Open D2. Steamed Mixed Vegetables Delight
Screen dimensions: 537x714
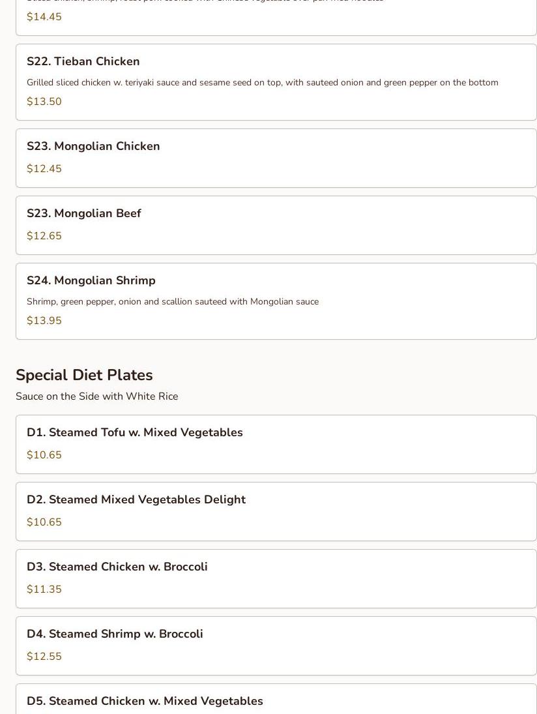[x=136, y=499]
